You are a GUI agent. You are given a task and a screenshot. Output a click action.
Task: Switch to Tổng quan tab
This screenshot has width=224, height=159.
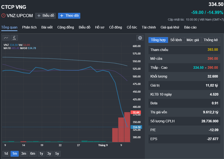pyautogui.click(x=9, y=27)
